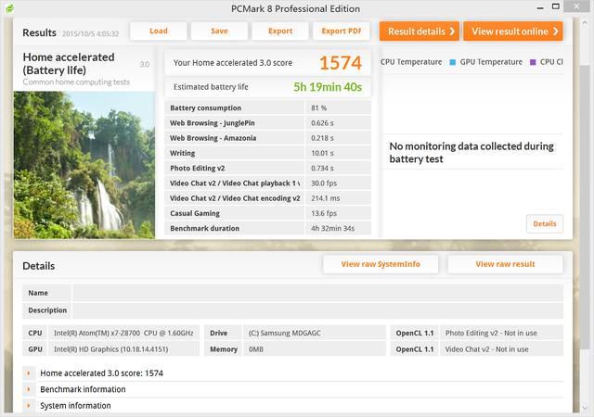Viewport: 594px width, 417px height.
Task: Click the CPU Clock purple legend swatch
Action: point(533,62)
